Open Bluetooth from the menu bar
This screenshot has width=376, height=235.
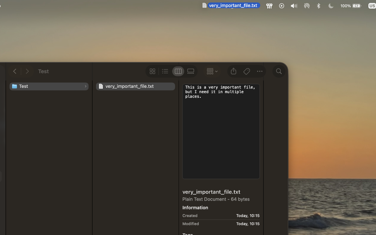(x=318, y=6)
